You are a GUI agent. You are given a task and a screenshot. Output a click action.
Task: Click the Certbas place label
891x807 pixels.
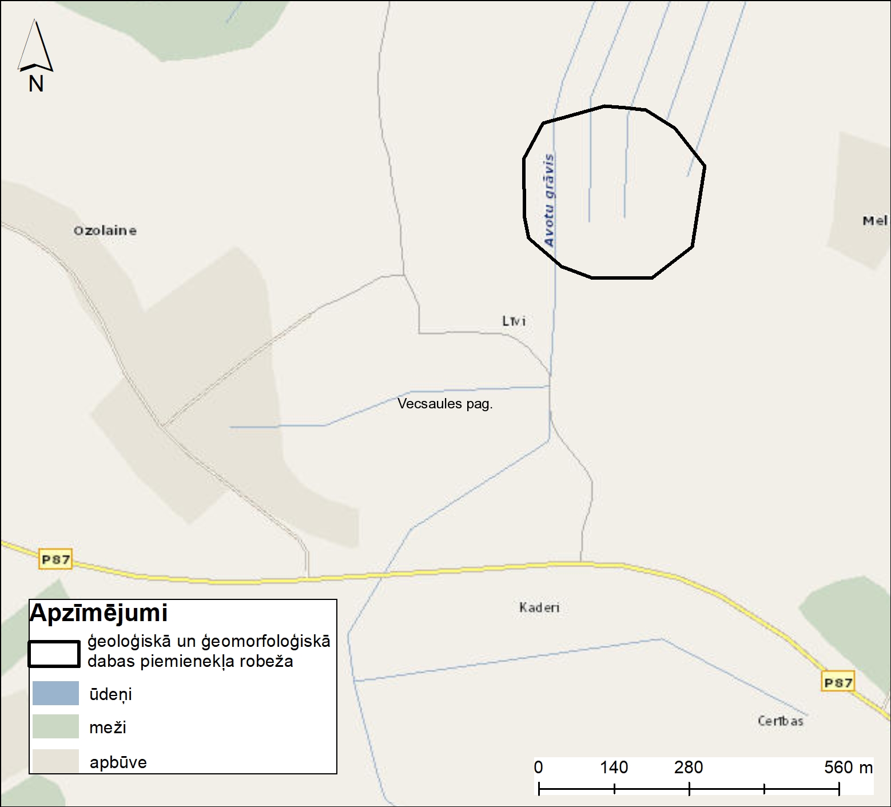pyautogui.click(x=781, y=721)
